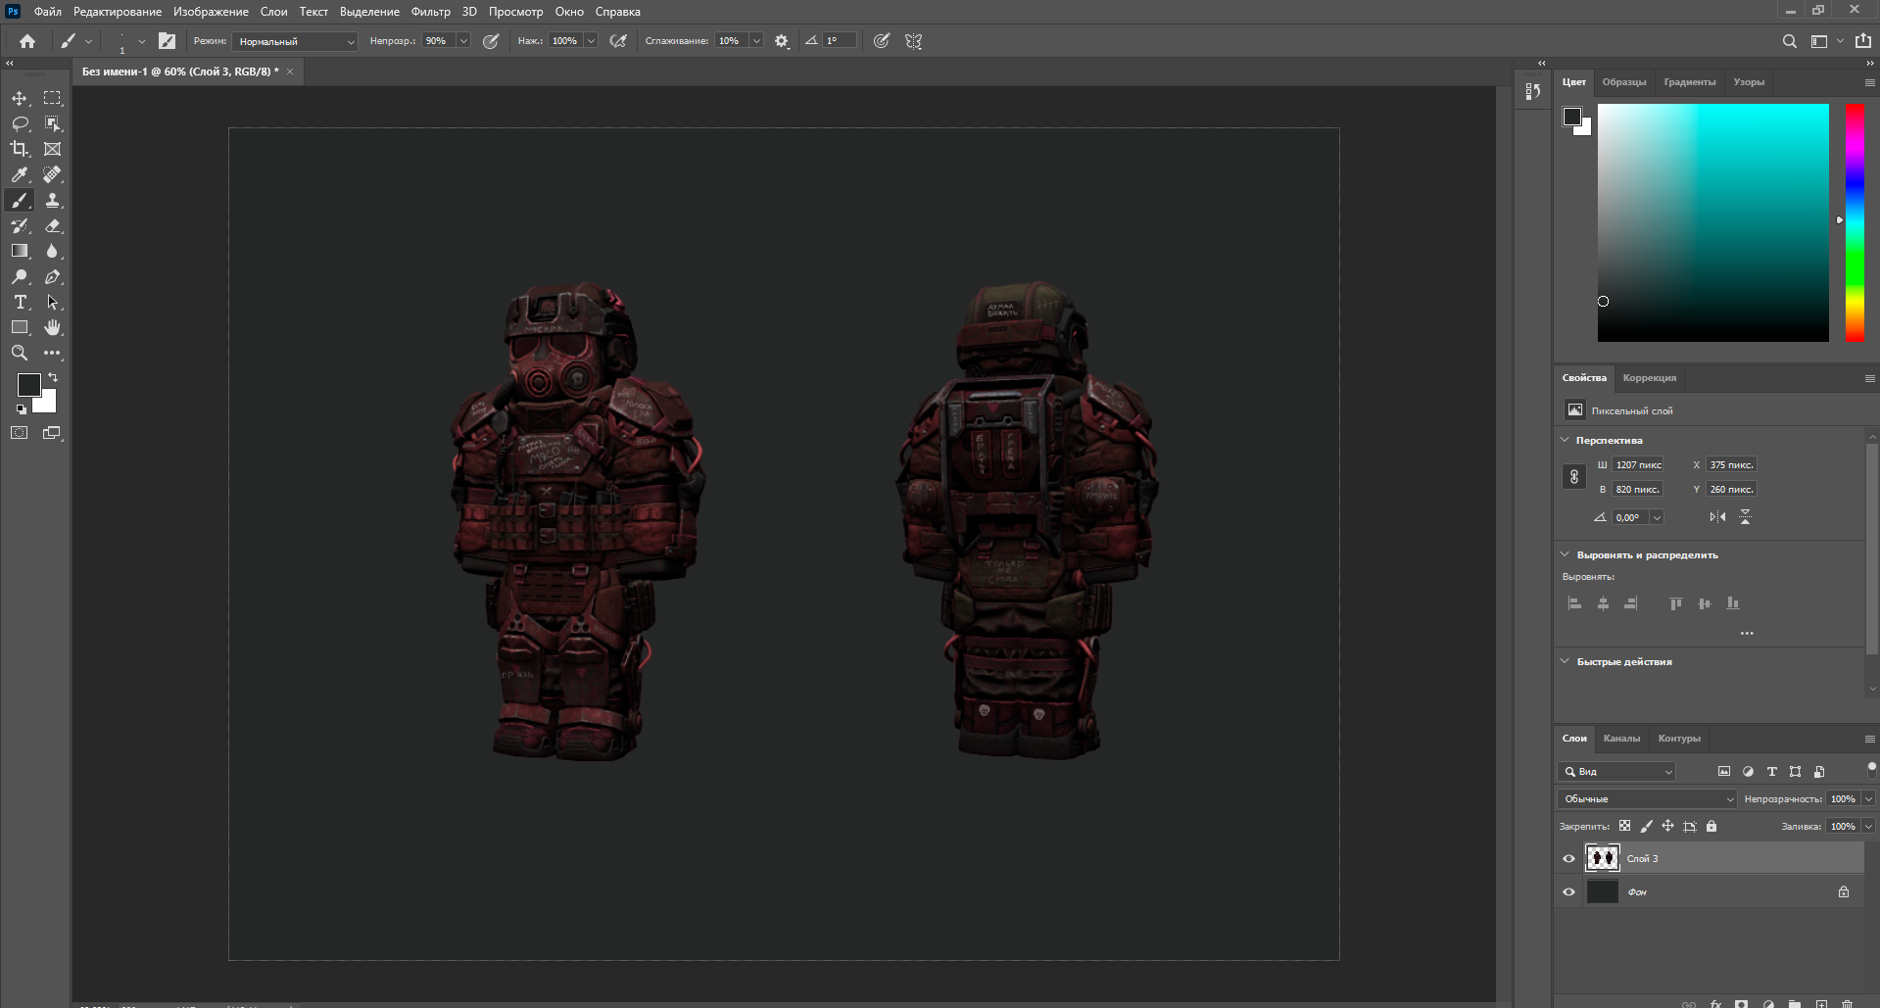Select the Healing Brush tool

pyautogui.click(x=53, y=174)
